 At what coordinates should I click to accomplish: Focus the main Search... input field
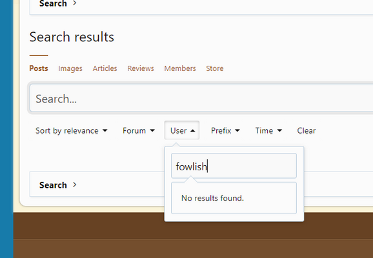tap(201, 98)
